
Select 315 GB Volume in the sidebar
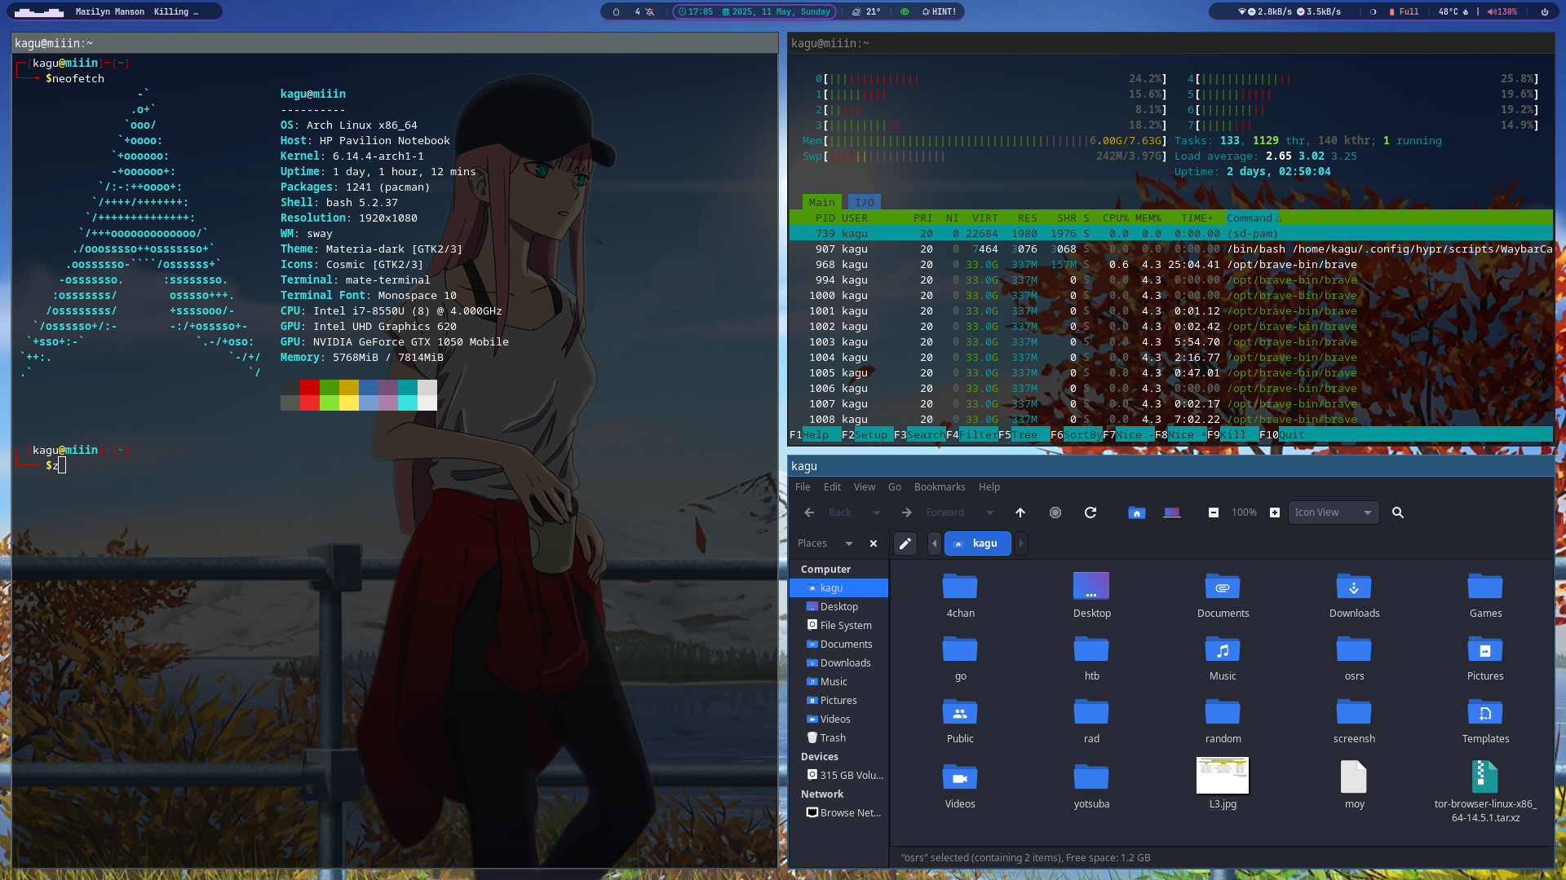[839, 776]
